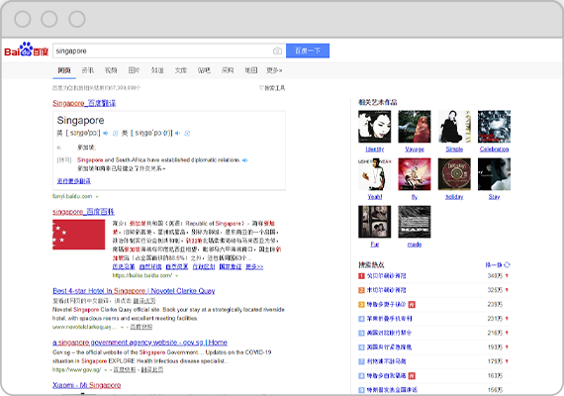
Task: Switch to the 地图 map tab
Action: (x=250, y=70)
